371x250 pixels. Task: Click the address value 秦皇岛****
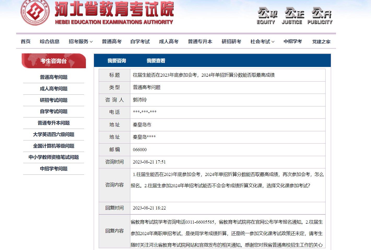[x=144, y=137]
